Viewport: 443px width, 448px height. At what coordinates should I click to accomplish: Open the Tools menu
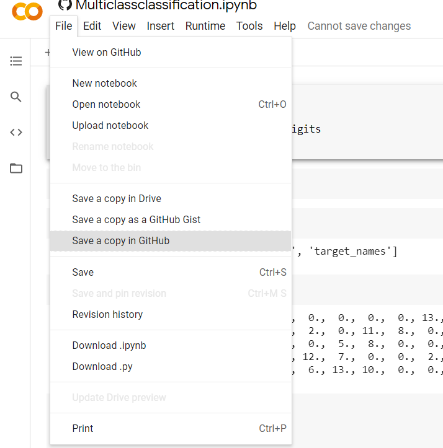249,26
